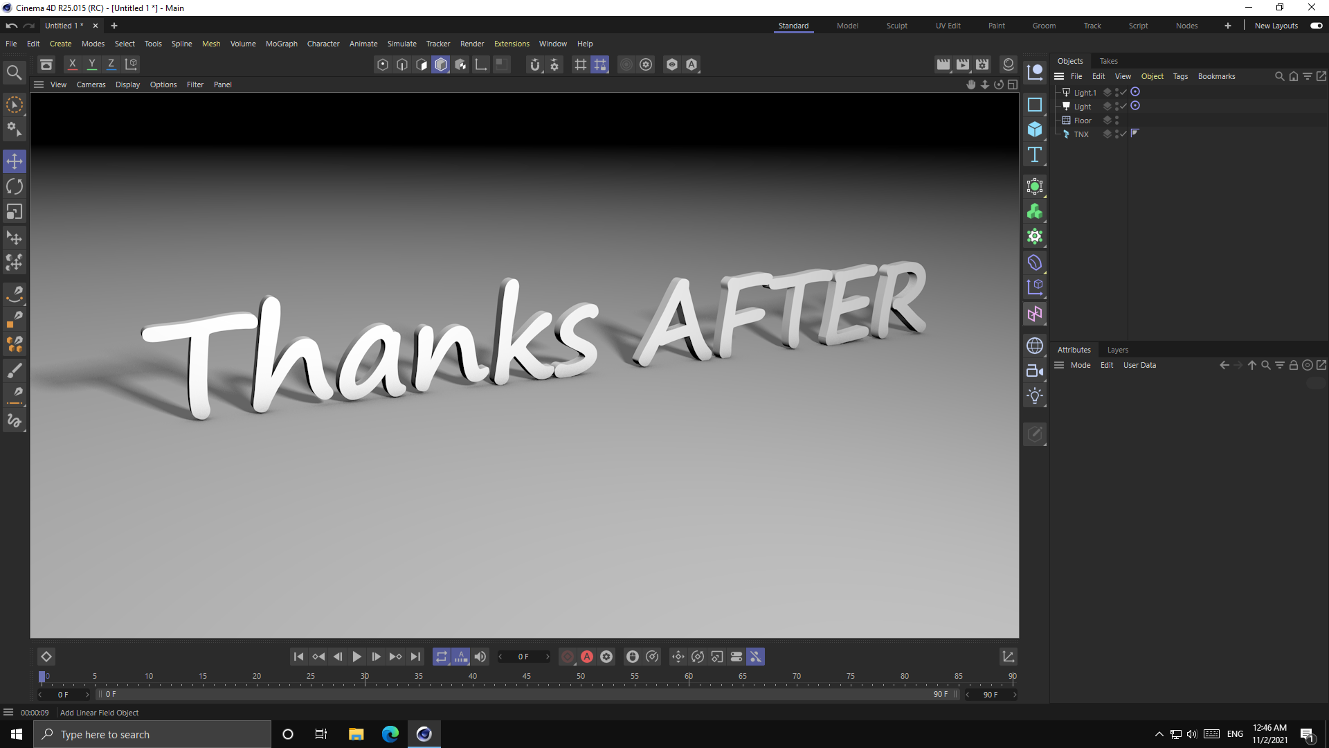This screenshot has height=748, width=1329.
Task: Open the MoGraph menu in menu bar
Action: (x=280, y=43)
